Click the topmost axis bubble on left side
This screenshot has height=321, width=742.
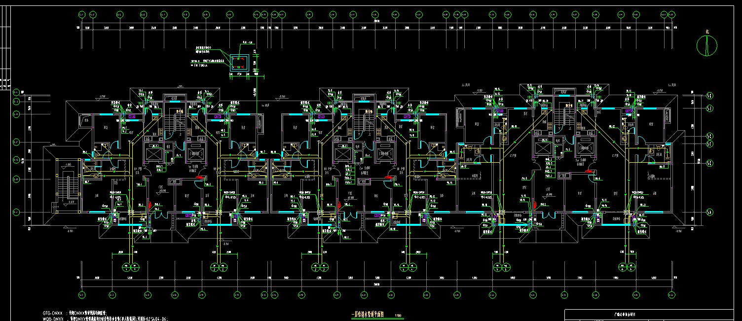[16, 92]
